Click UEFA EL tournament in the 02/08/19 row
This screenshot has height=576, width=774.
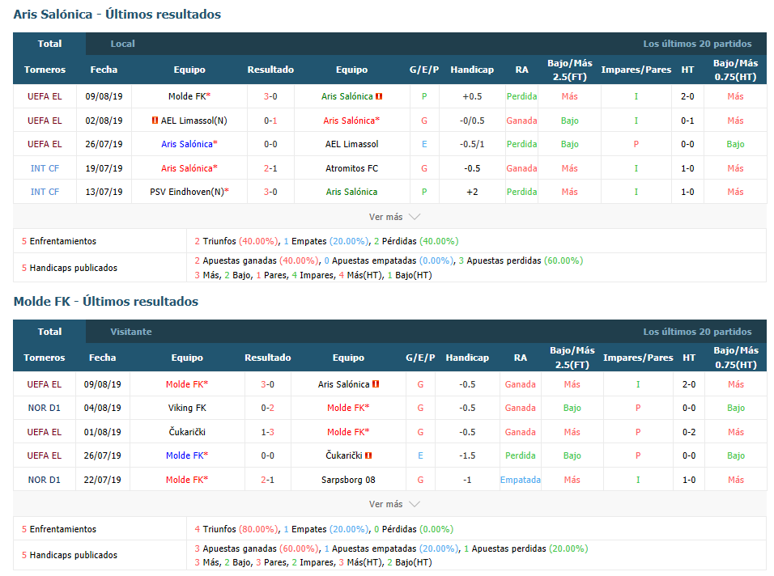click(45, 121)
